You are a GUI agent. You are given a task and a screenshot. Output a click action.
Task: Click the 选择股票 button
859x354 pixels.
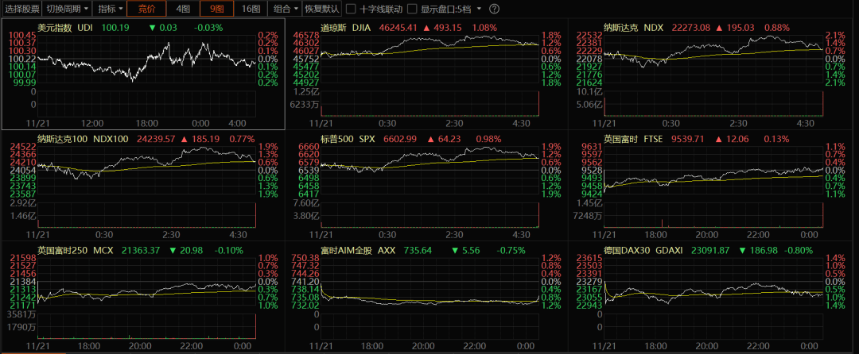(22, 9)
